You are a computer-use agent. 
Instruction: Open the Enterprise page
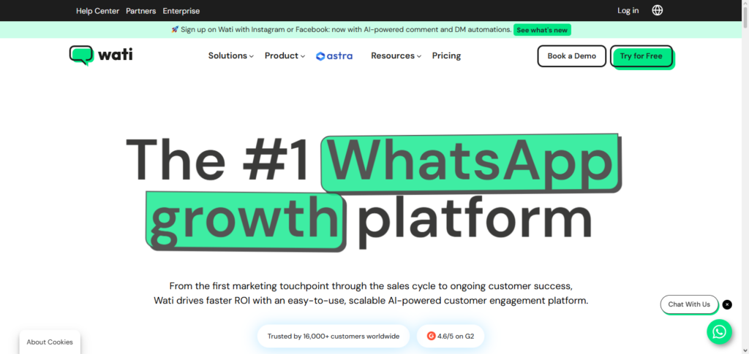[x=181, y=11]
